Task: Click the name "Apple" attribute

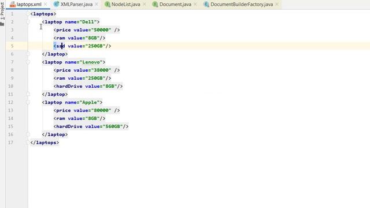Action: click(x=82, y=103)
